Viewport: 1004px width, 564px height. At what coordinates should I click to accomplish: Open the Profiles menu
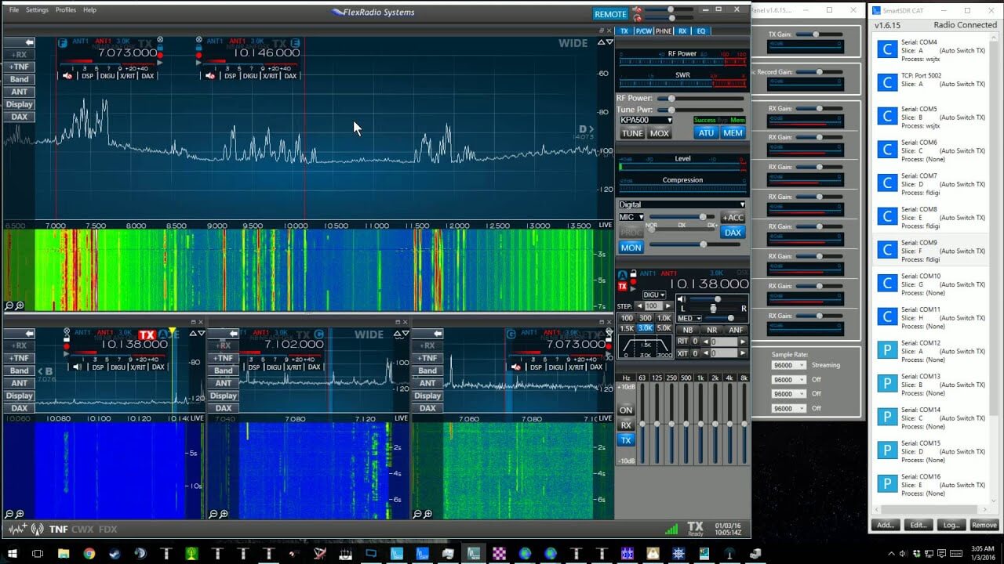(x=65, y=9)
